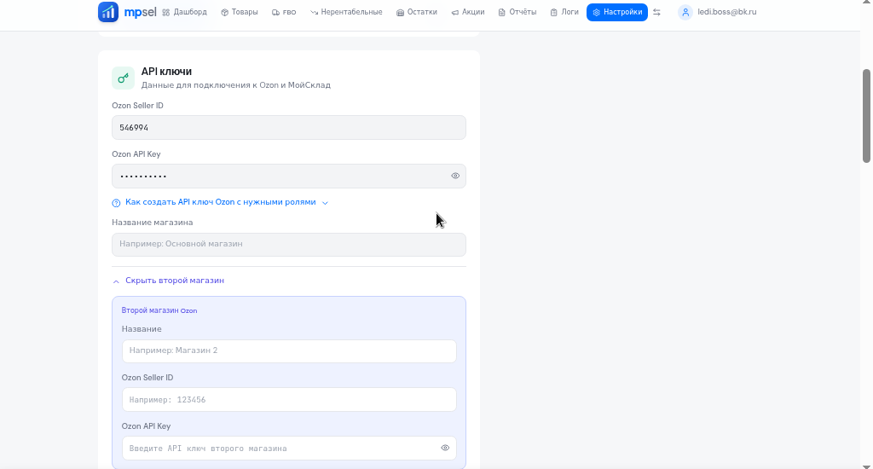Click the chevron-up icon beside Скрыть второй магазин
The image size is (873, 469).
point(116,281)
